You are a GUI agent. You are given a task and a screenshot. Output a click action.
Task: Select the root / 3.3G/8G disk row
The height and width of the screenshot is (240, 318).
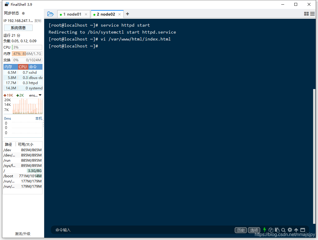point(23,171)
